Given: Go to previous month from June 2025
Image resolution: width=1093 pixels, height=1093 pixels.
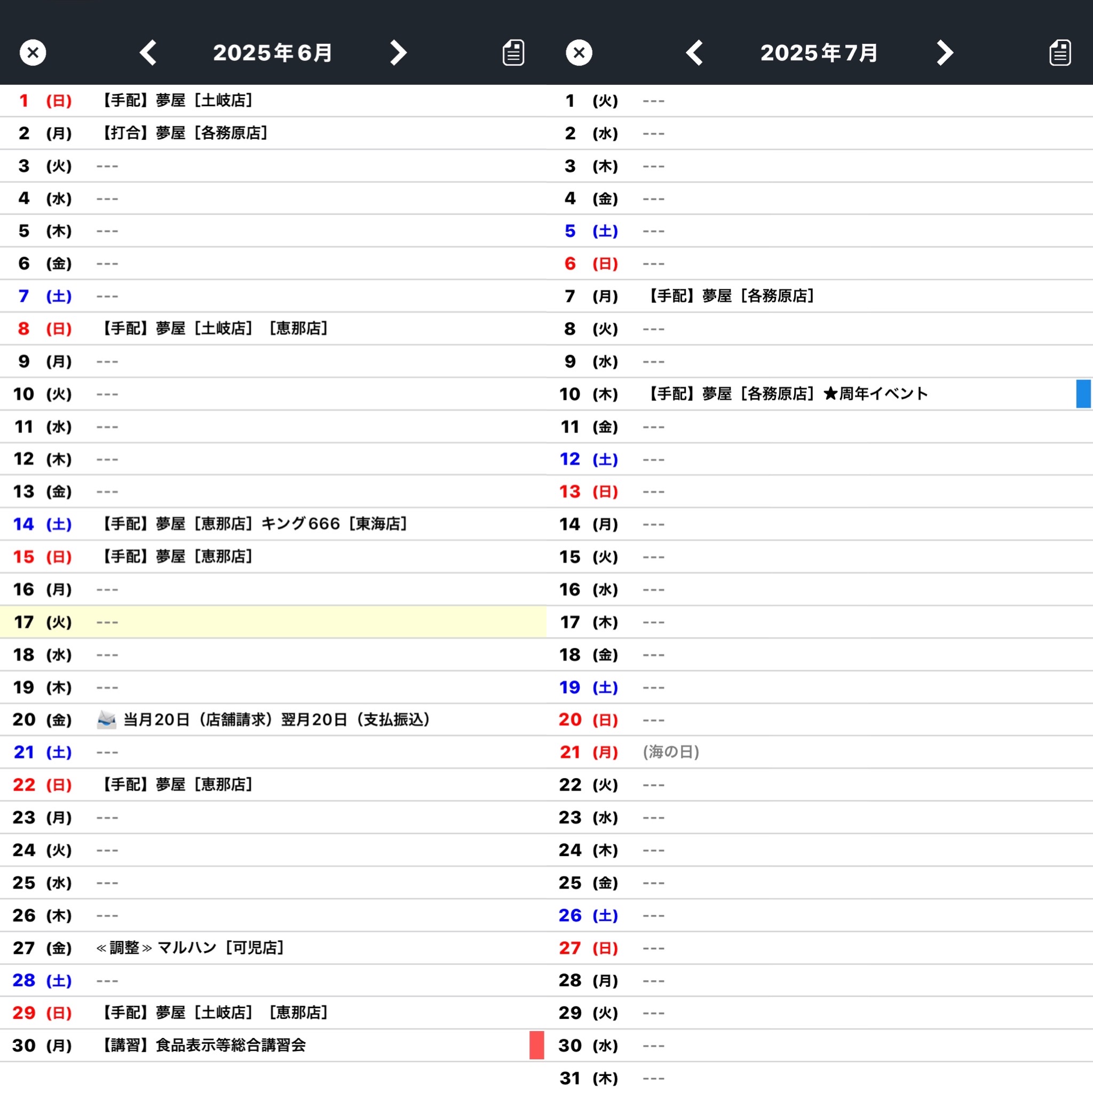Looking at the screenshot, I should pos(148,53).
